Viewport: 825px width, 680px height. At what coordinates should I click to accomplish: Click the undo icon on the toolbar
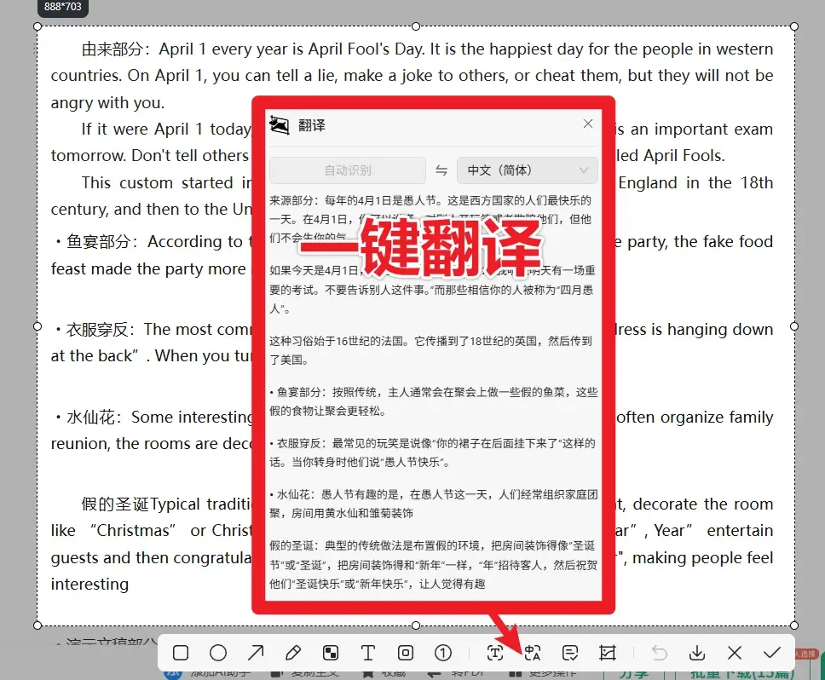[x=659, y=652]
